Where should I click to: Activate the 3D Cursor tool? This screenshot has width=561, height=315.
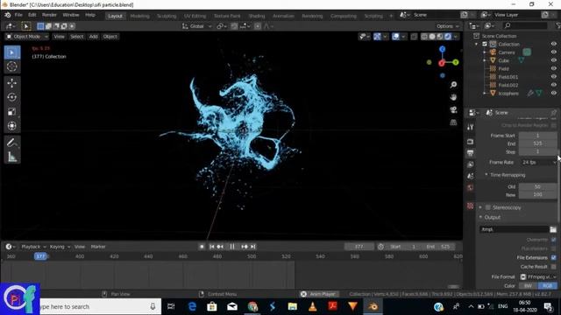coord(11,66)
